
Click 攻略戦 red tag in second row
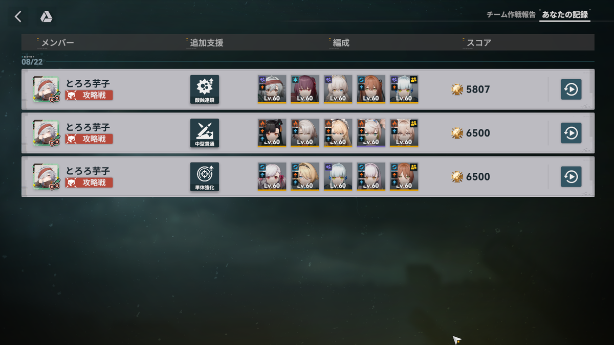(x=89, y=139)
